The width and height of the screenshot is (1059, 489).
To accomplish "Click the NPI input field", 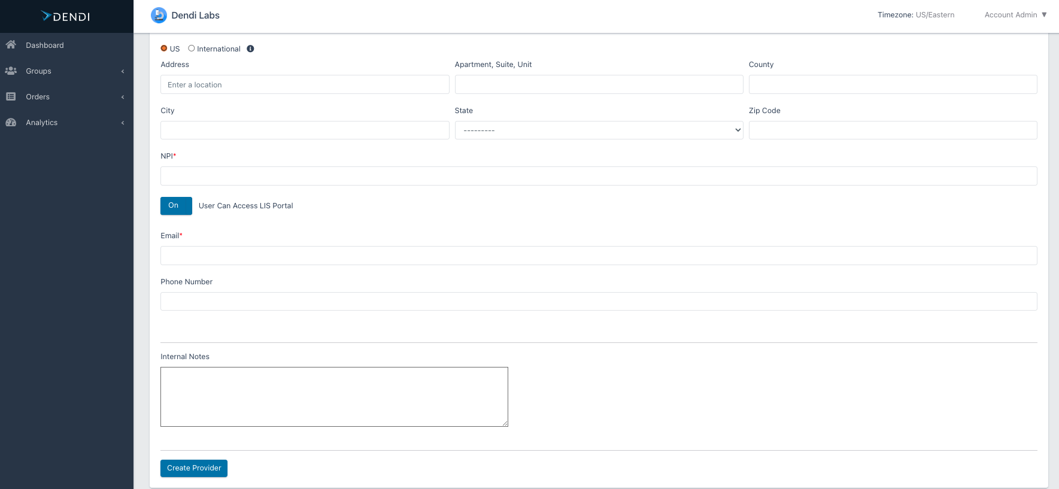I will (x=599, y=176).
